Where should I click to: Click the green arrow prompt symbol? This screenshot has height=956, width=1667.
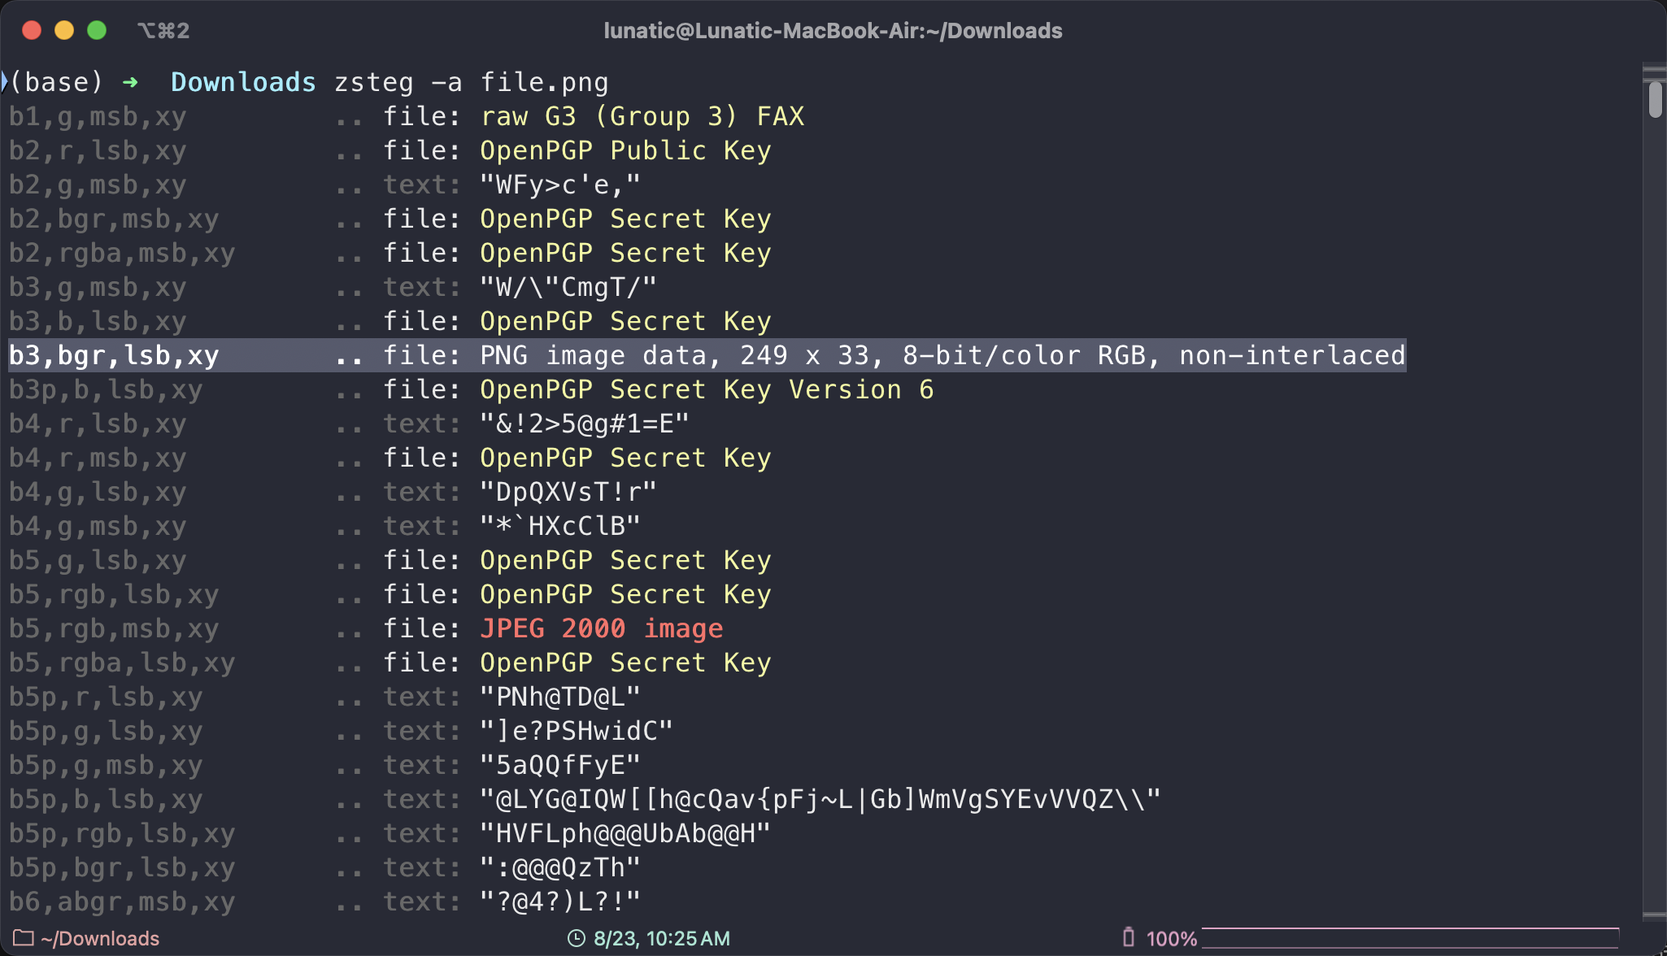(130, 82)
